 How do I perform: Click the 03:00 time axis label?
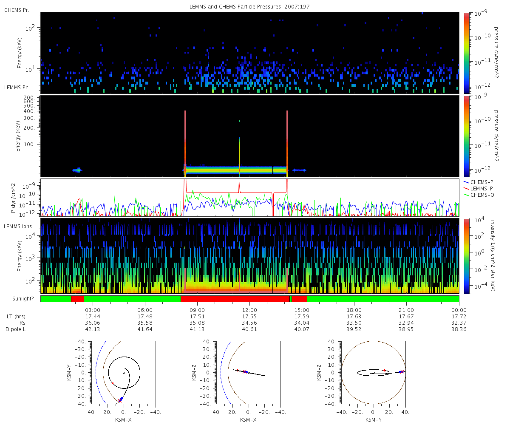tap(93, 310)
